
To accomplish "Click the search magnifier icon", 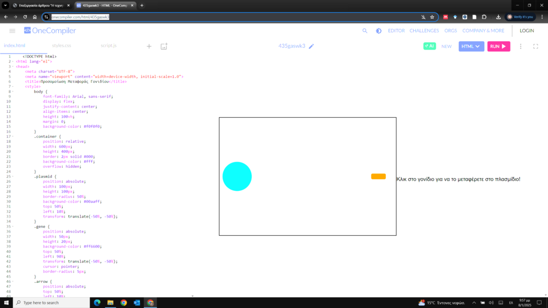I will coord(365,31).
